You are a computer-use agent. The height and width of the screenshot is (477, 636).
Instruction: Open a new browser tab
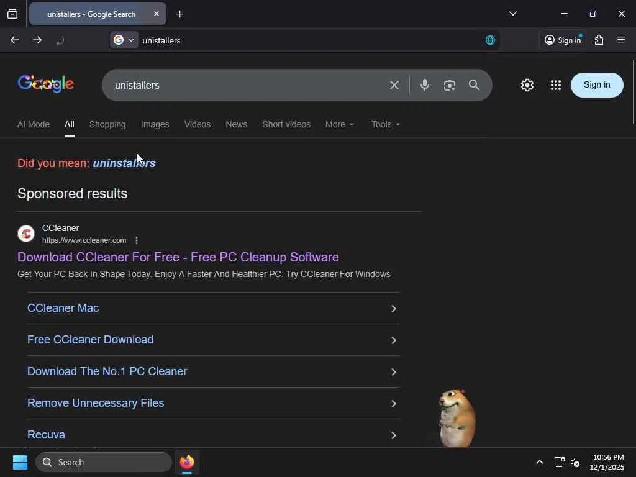pos(179,14)
